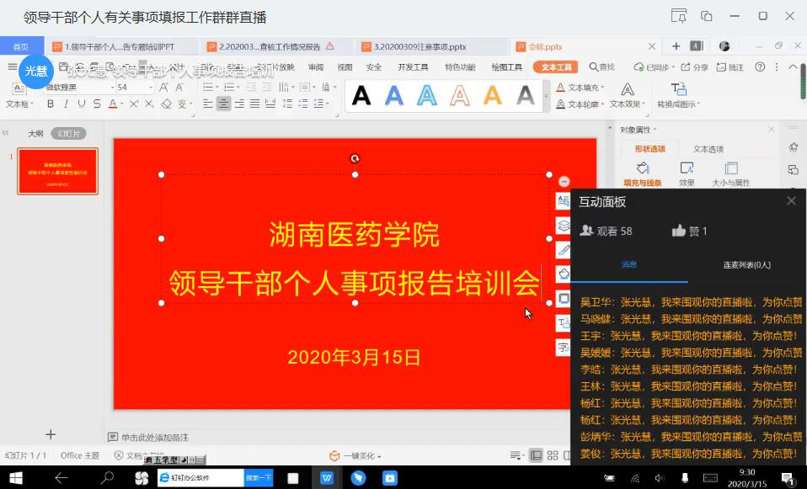Expand 文本效果 text effects dropdown
The image size is (807, 489).
point(643,104)
